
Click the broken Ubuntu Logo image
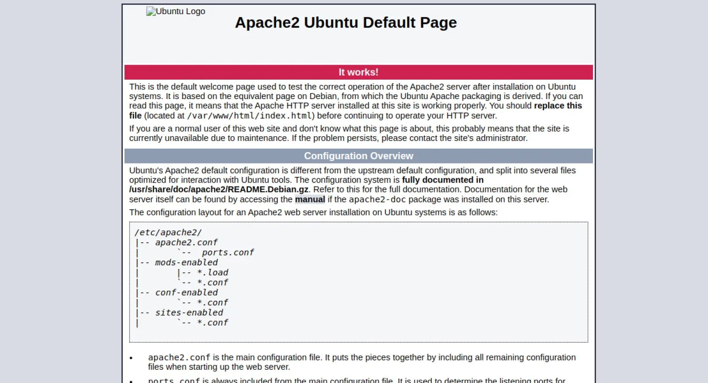(176, 11)
